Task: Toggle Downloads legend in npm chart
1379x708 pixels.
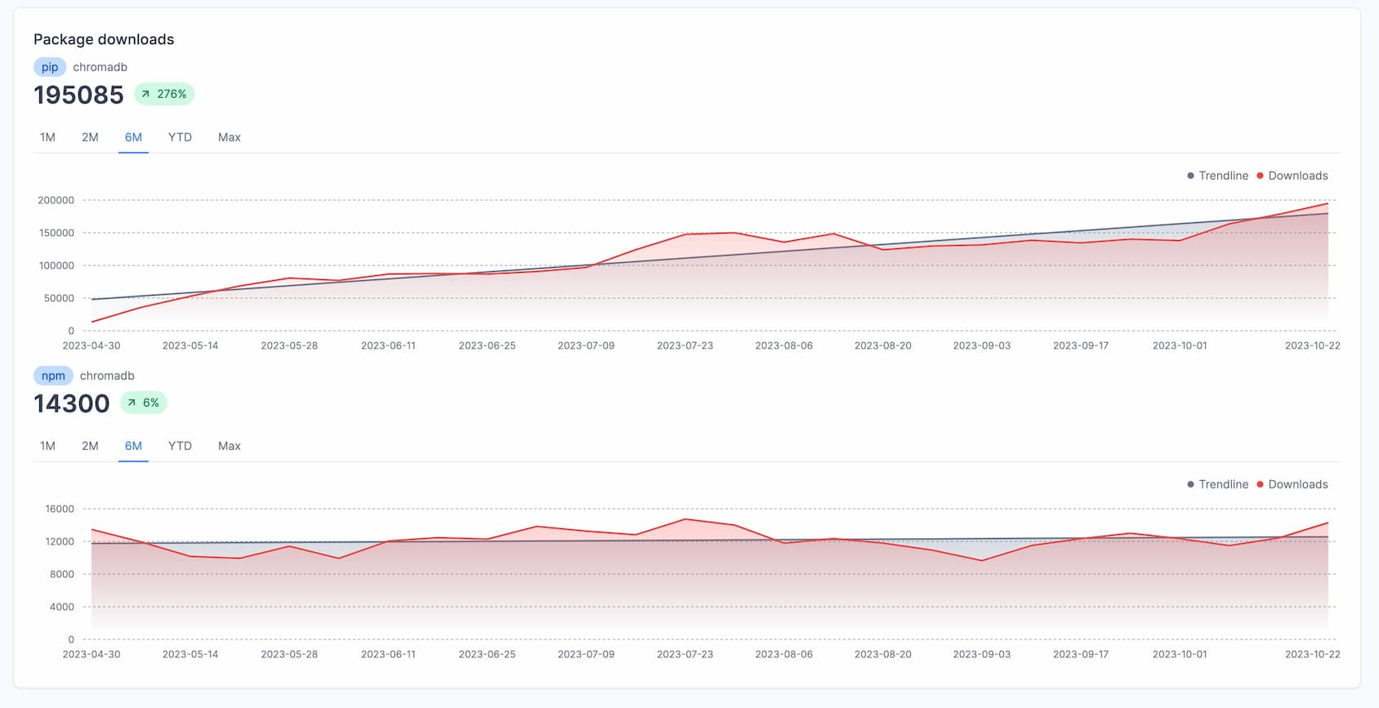Action: [1292, 484]
